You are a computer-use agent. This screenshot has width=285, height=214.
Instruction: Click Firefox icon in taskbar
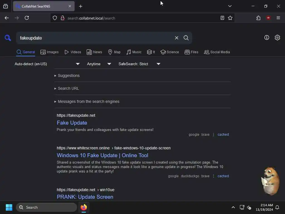pyautogui.click(x=84, y=207)
